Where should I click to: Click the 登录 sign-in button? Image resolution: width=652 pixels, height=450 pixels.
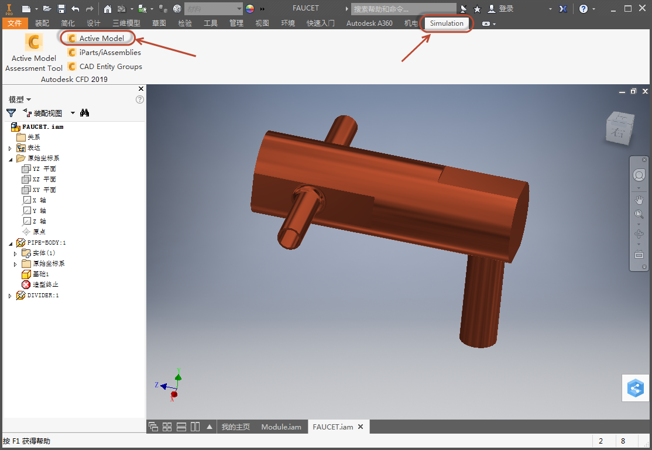pos(501,9)
